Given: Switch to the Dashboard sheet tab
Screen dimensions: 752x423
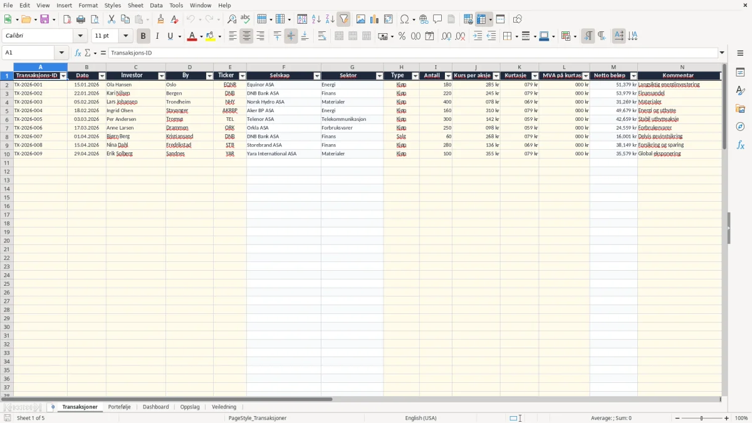Looking at the screenshot, I should click(155, 407).
